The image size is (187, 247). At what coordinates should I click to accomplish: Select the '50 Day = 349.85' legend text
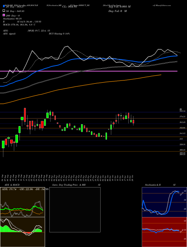15,11
